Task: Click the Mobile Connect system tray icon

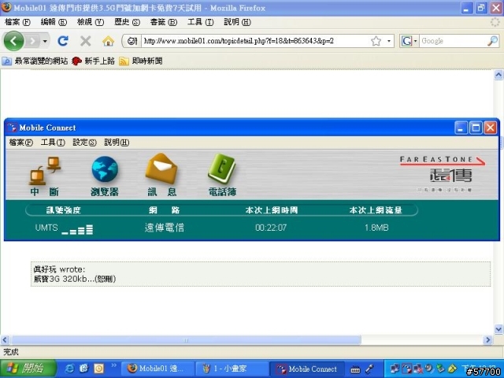Action: pyautogui.click(x=406, y=369)
